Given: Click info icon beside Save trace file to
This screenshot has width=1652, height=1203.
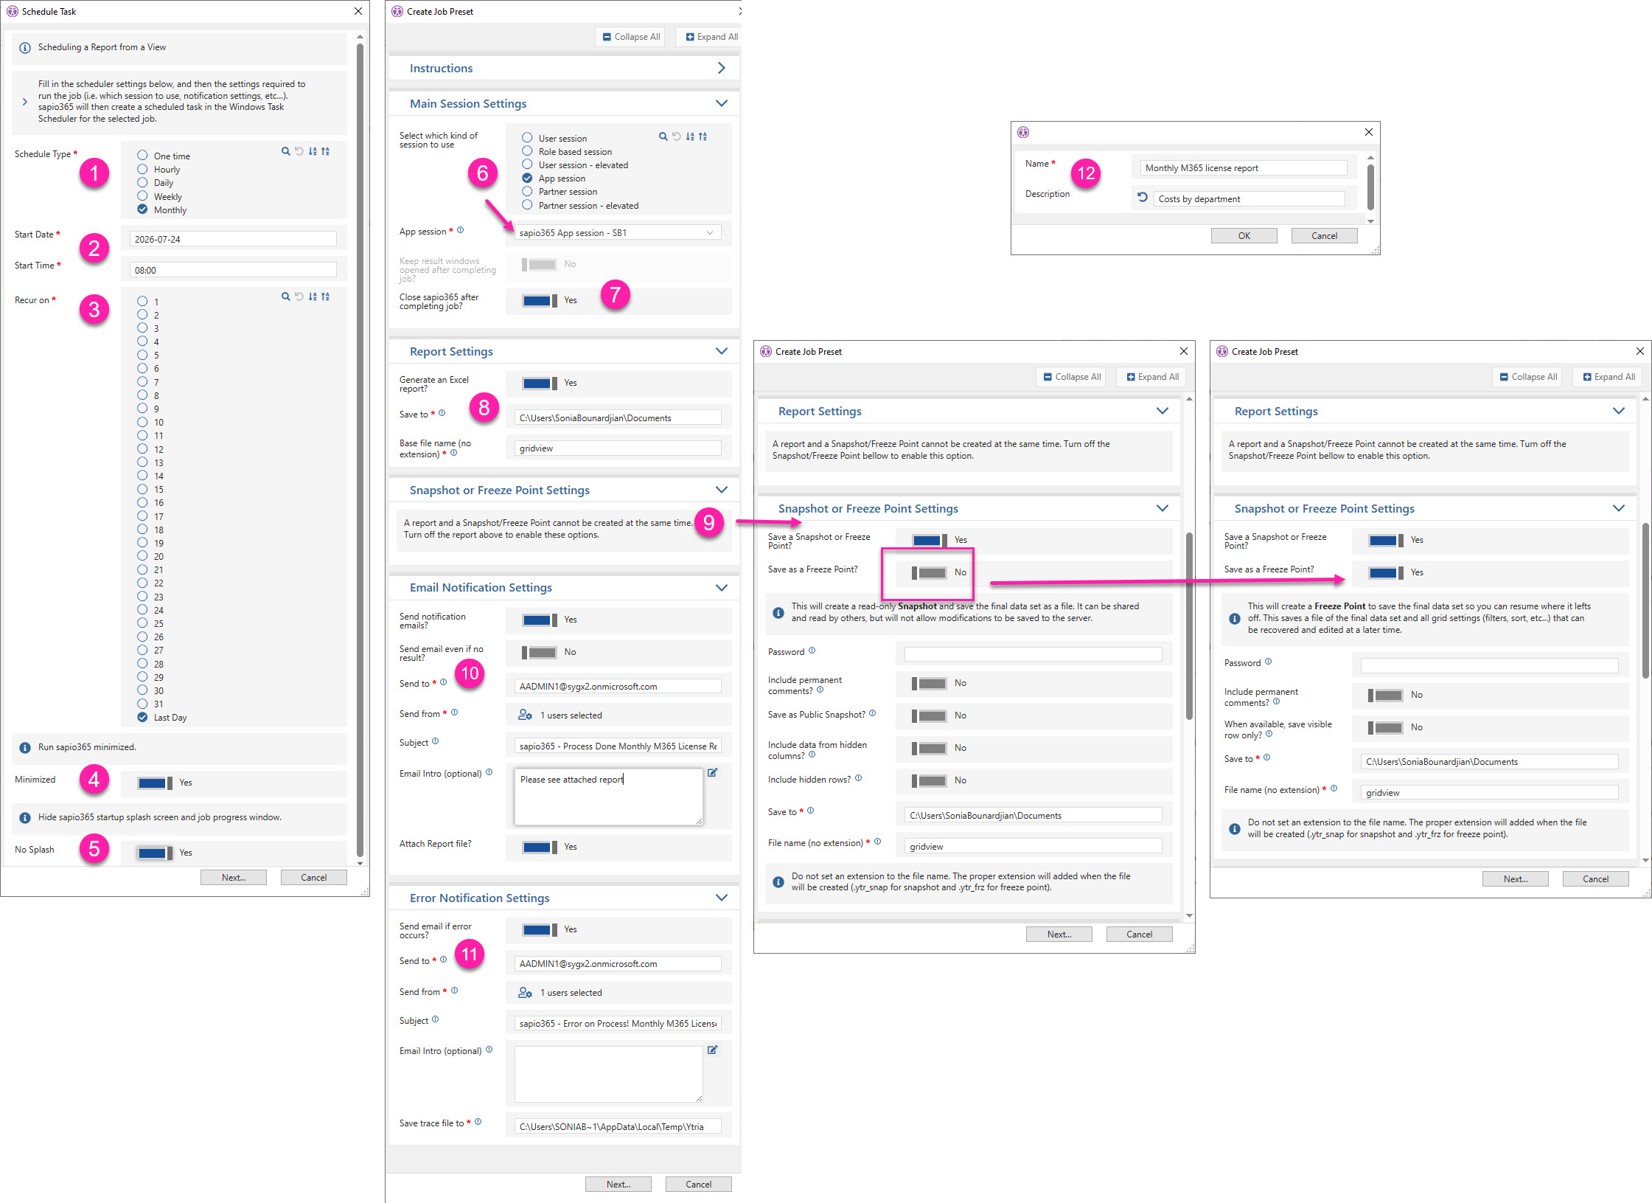Looking at the screenshot, I should click(478, 1122).
